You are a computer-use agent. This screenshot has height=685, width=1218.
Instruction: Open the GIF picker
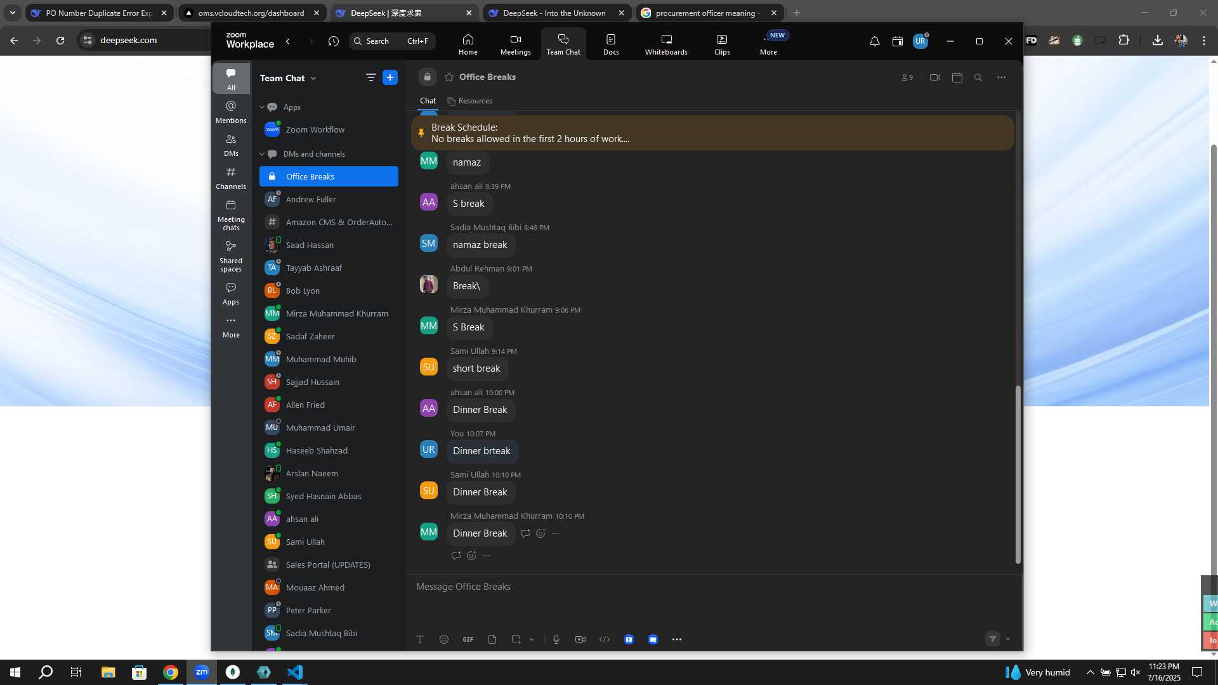click(468, 639)
